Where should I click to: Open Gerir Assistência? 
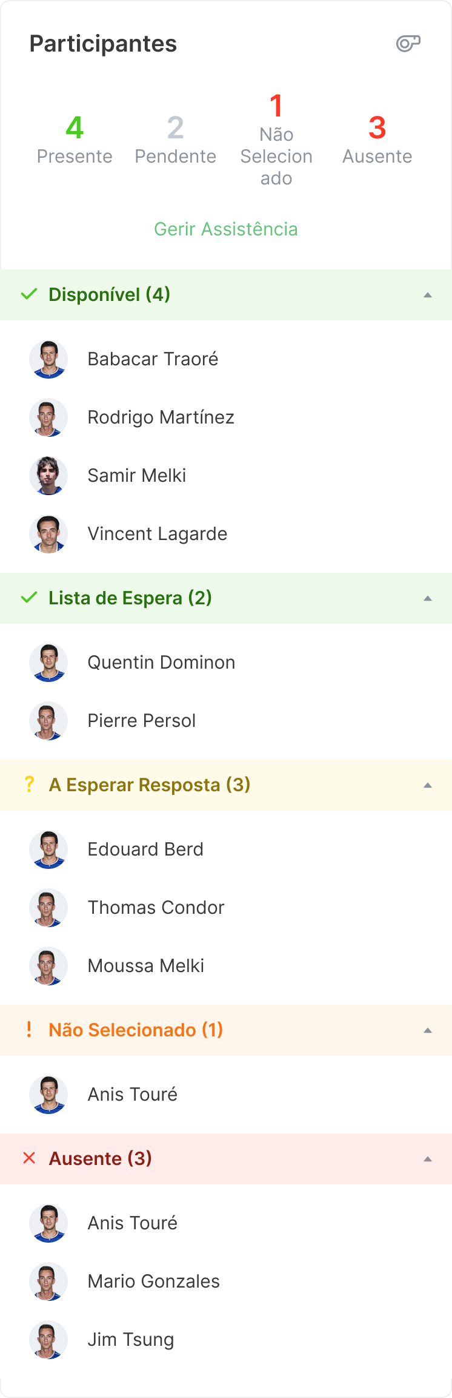click(226, 229)
